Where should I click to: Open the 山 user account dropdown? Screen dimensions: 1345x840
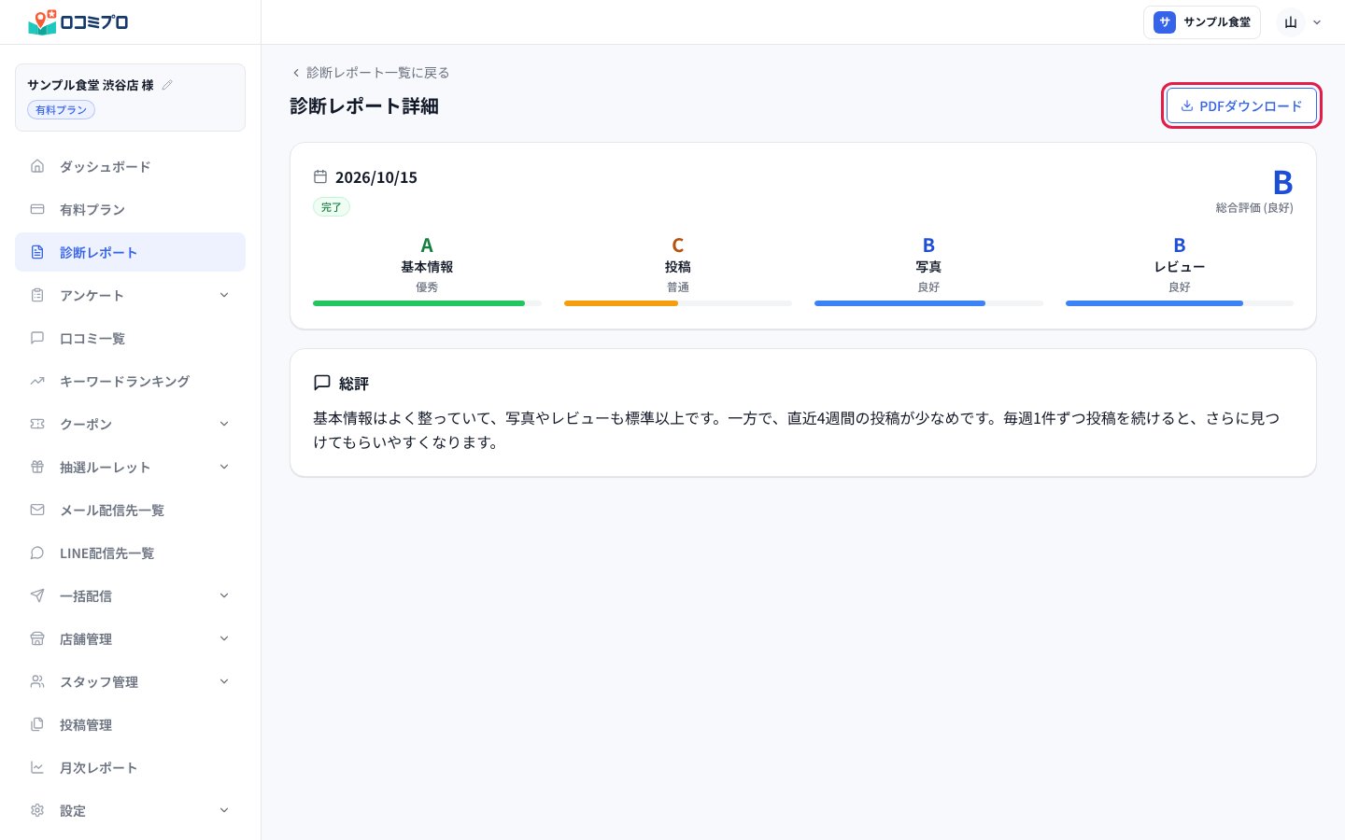1301,22
